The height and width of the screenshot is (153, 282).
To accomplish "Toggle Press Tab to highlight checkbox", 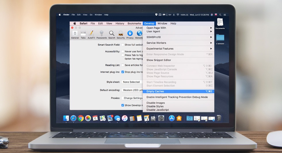I will [x=123, y=55].
